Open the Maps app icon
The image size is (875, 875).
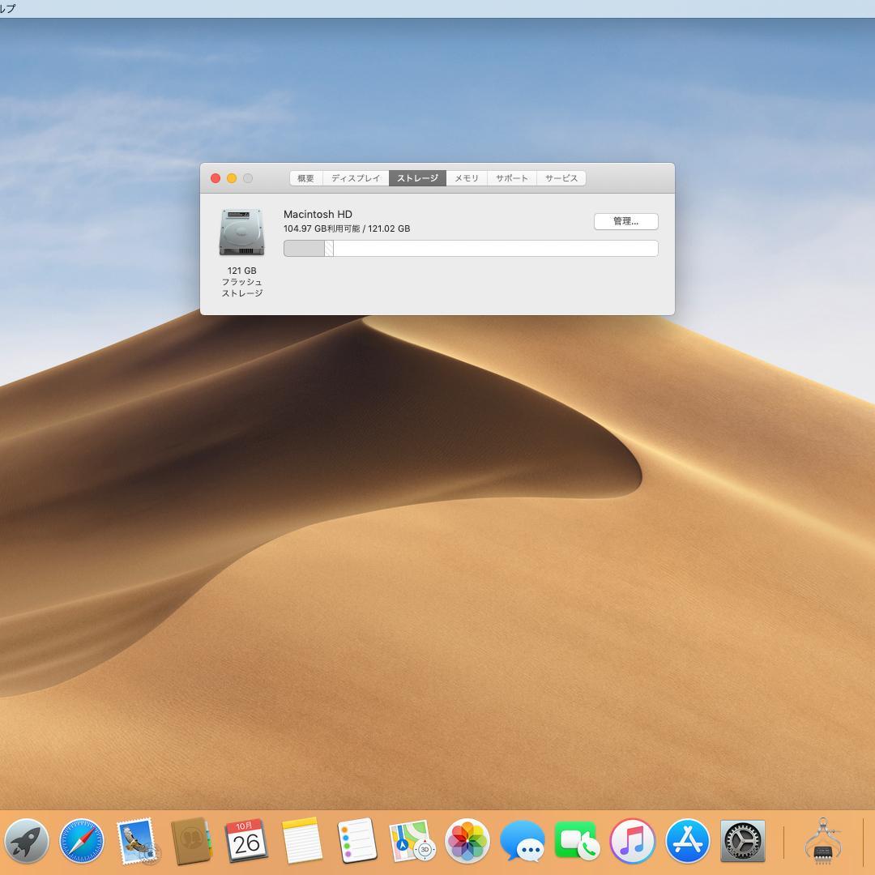coord(412,841)
